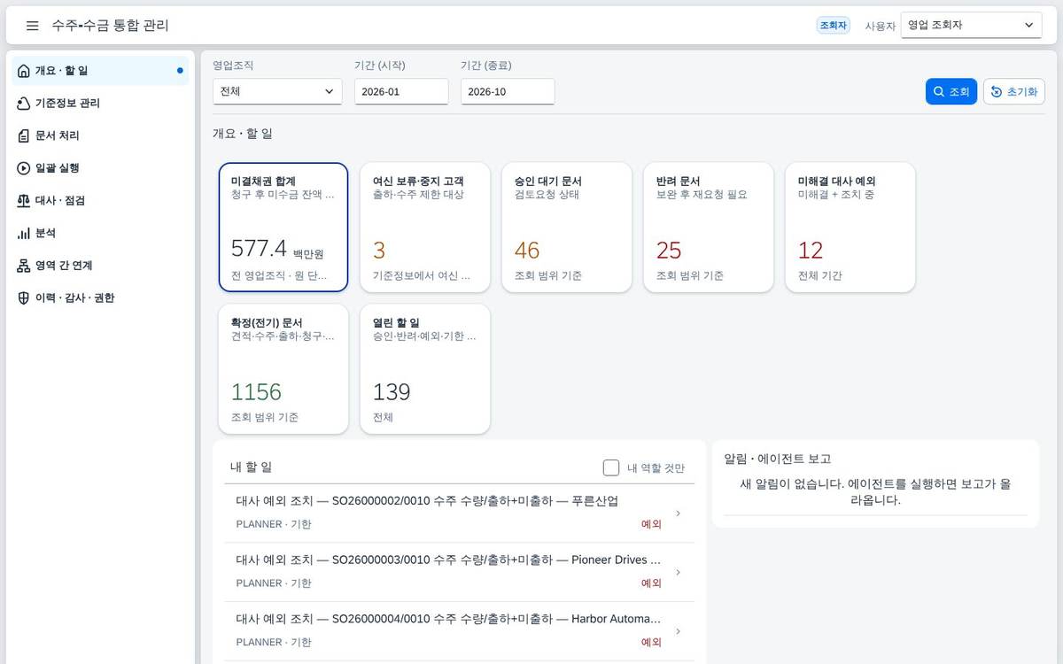
Task: Click the 1156 confirmed documents value
Action: click(x=256, y=391)
